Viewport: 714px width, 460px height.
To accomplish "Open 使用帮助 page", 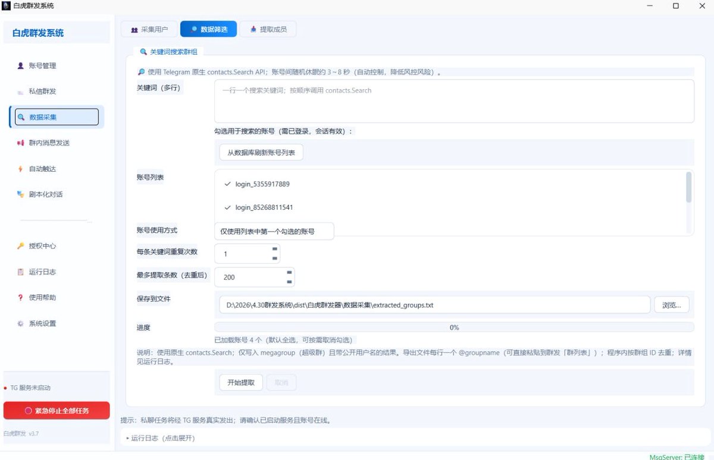I will click(x=57, y=297).
